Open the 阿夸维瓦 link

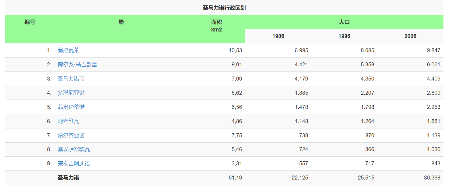click(x=68, y=121)
